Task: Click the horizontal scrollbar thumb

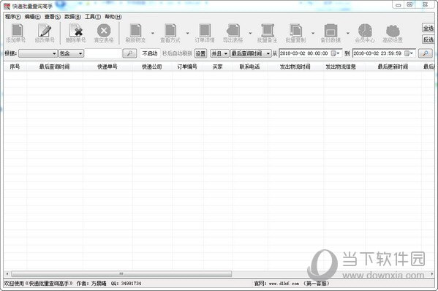Action: (121, 273)
